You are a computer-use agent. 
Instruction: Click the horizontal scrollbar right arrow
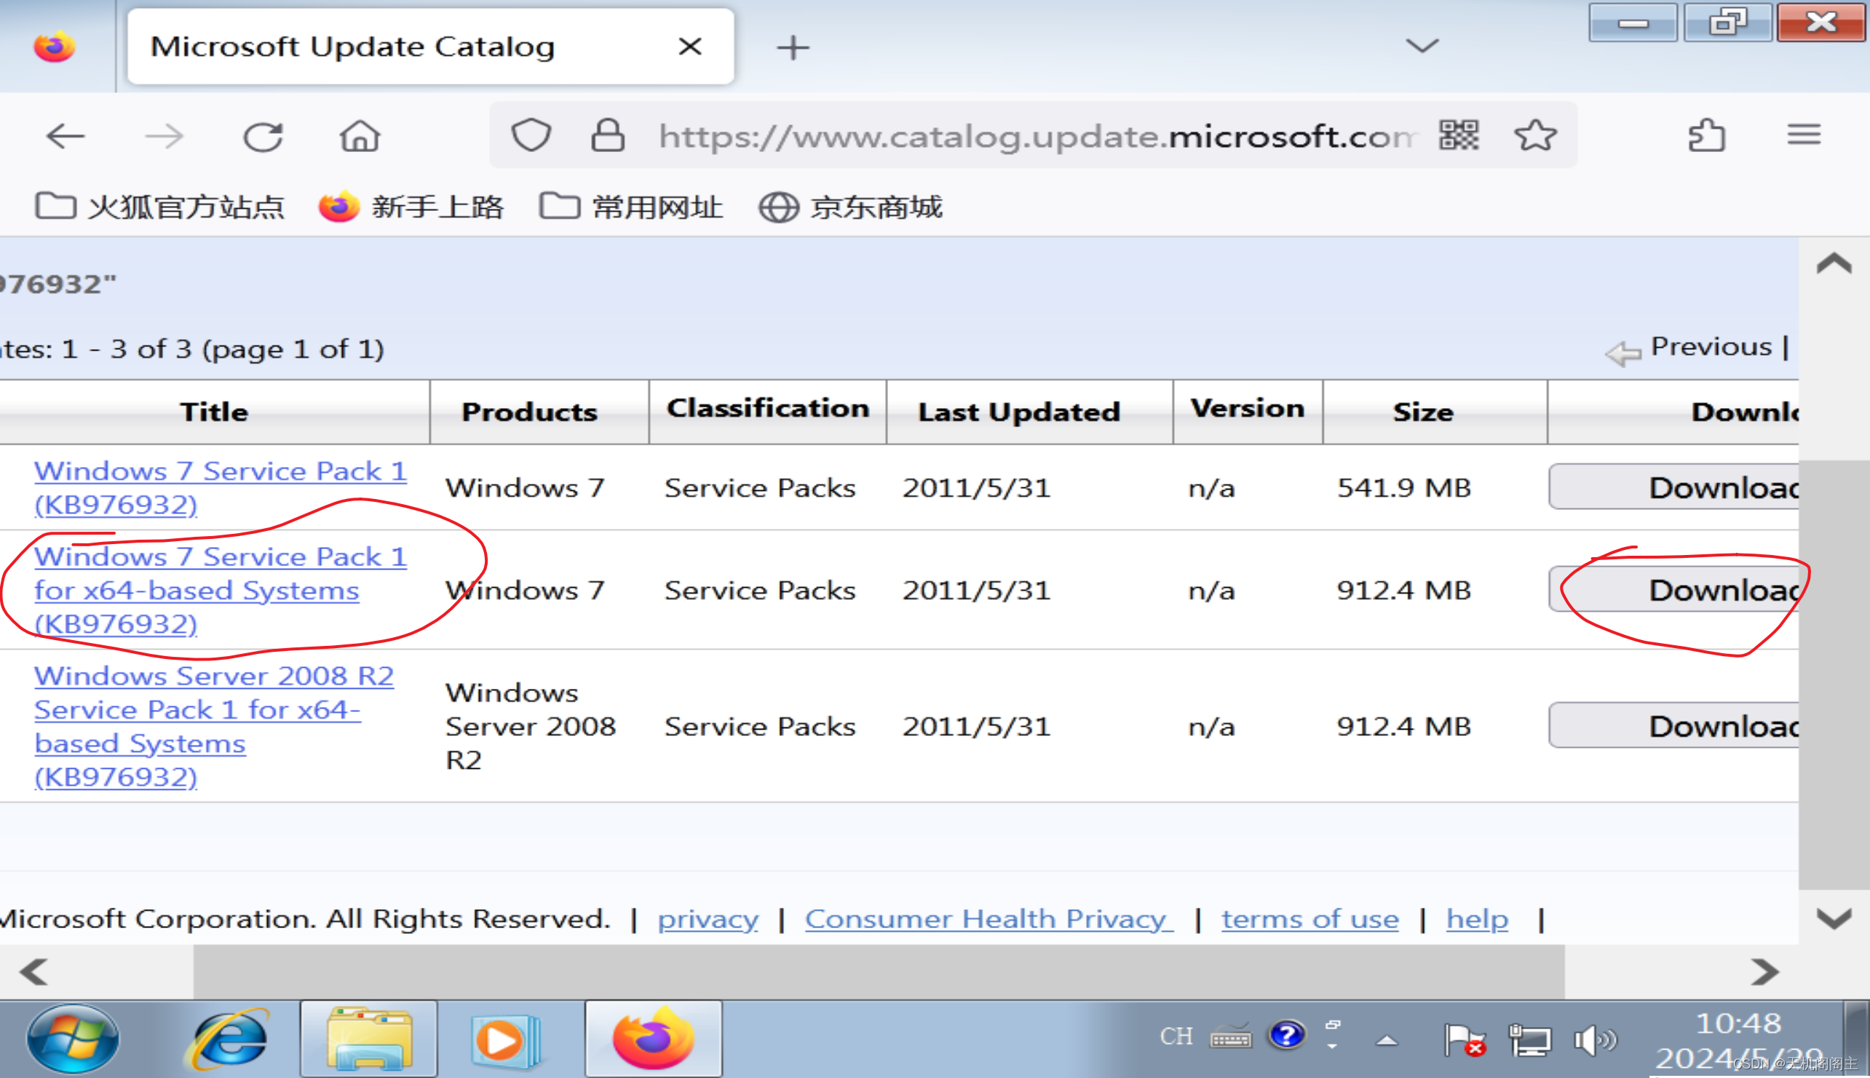tap(1764, 971)
